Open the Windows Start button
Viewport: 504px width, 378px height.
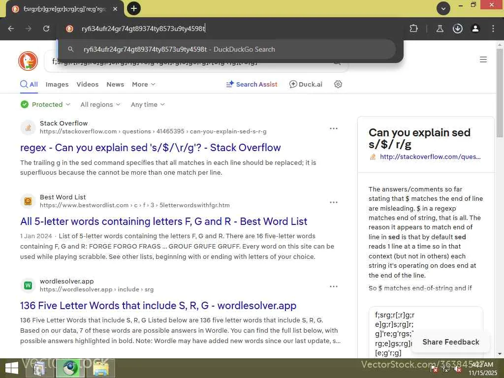pyautogui.click(x=12, y=368)
